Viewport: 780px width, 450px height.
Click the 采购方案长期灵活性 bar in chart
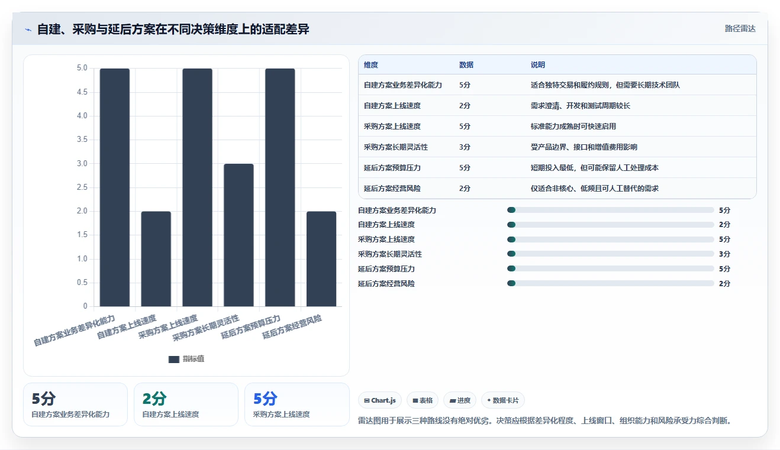(x=238, y=235)
